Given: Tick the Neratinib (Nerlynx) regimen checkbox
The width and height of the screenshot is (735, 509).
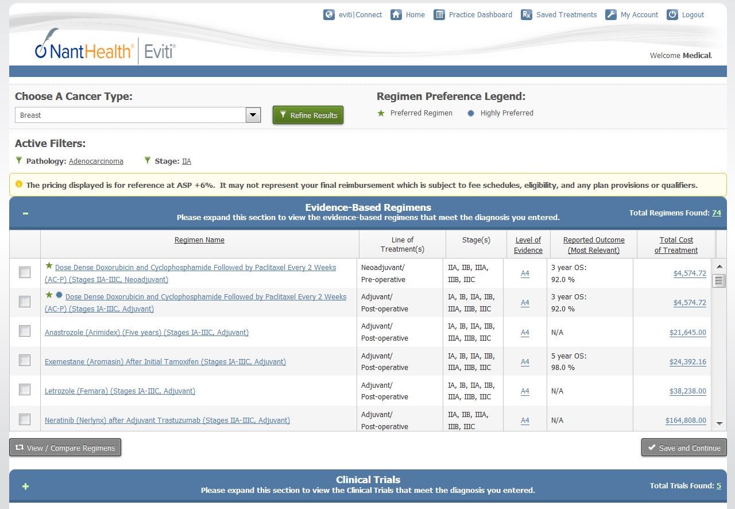Looking at the screenshot, I should 25,419.
